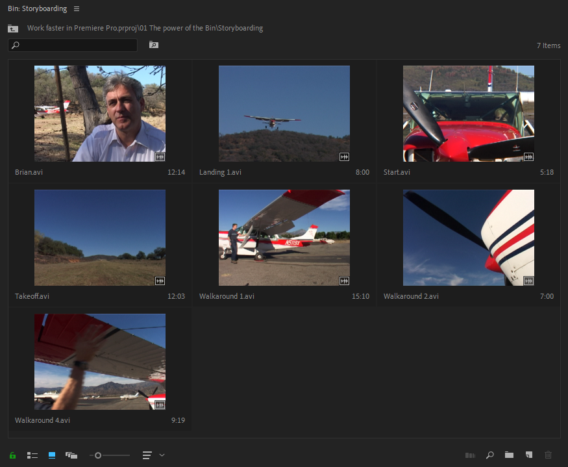The height and width of the screenshot is (467, 568).
Task: Open the Automate to Sequence icon
Action: point(470,455)
